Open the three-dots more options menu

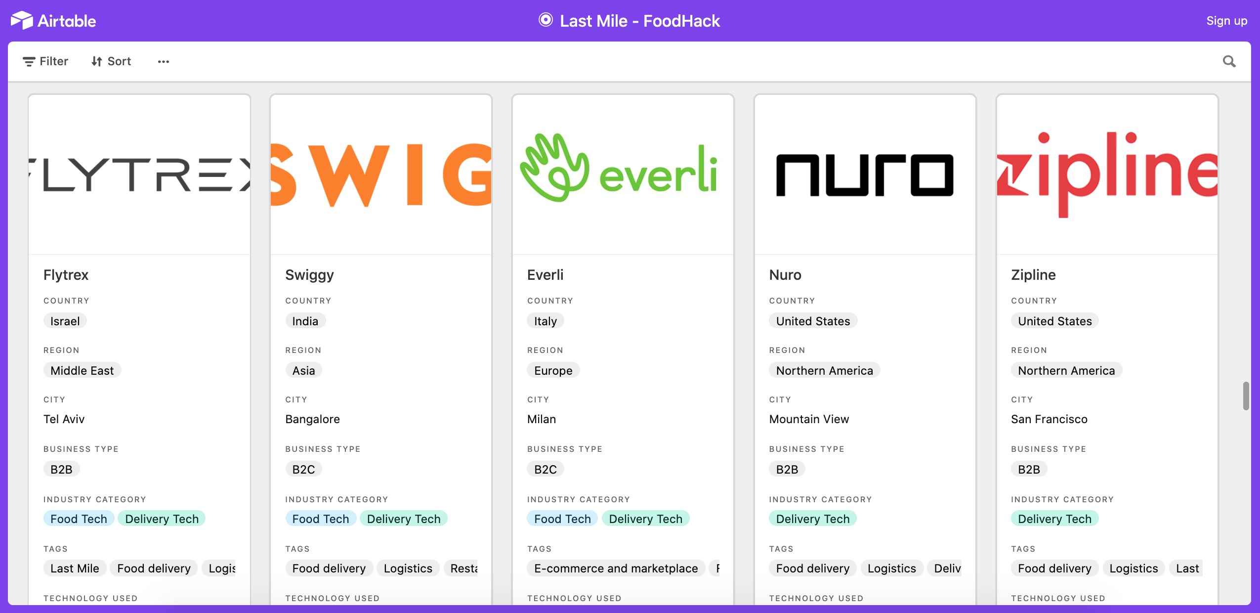tap(164, 61)
